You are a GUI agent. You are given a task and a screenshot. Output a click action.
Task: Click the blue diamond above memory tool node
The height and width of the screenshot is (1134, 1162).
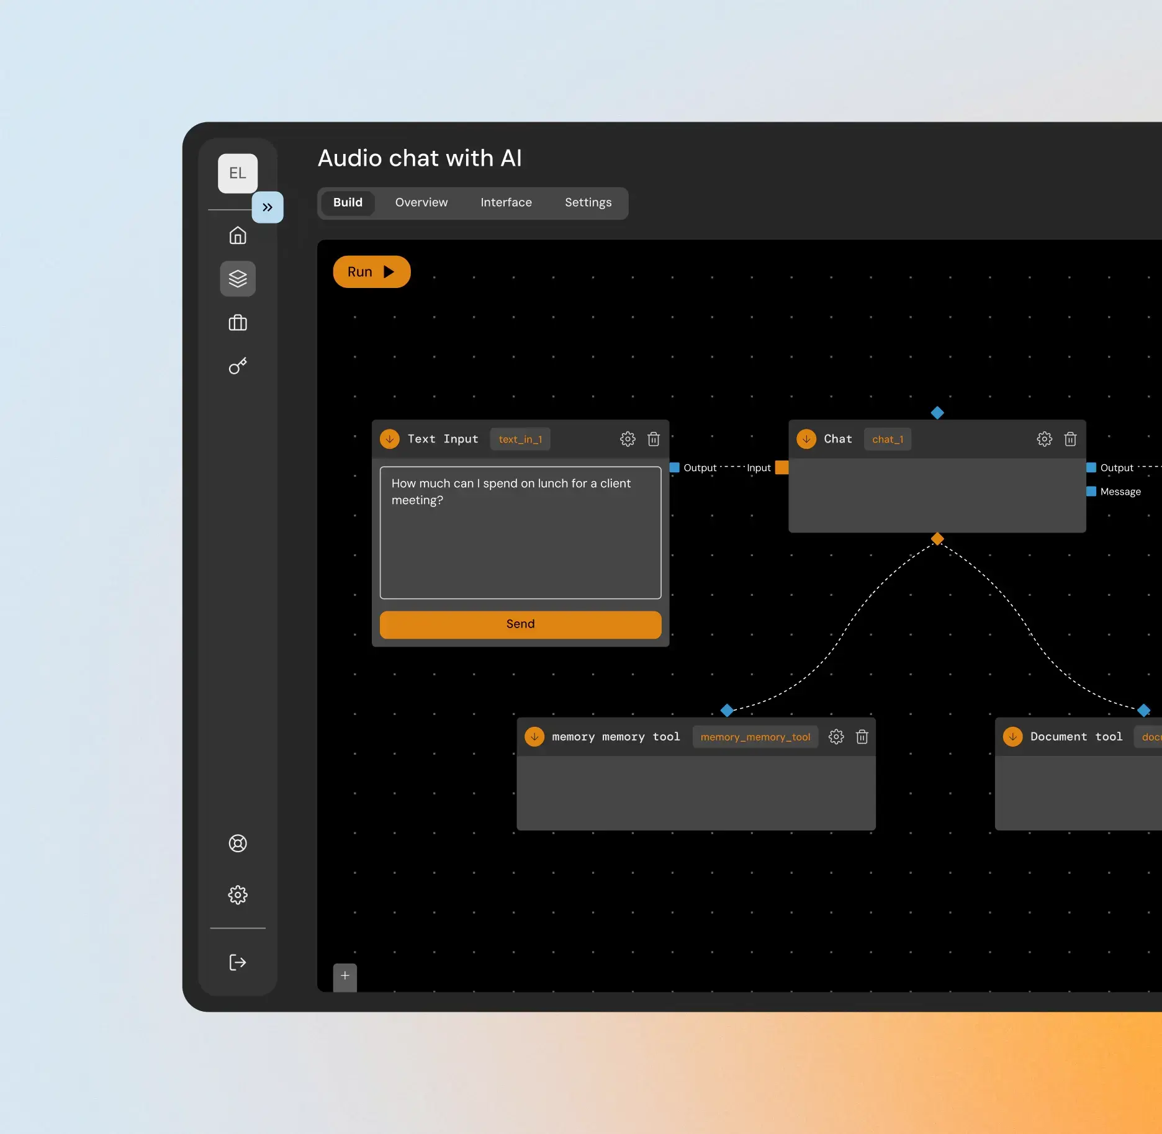[727, 710]
